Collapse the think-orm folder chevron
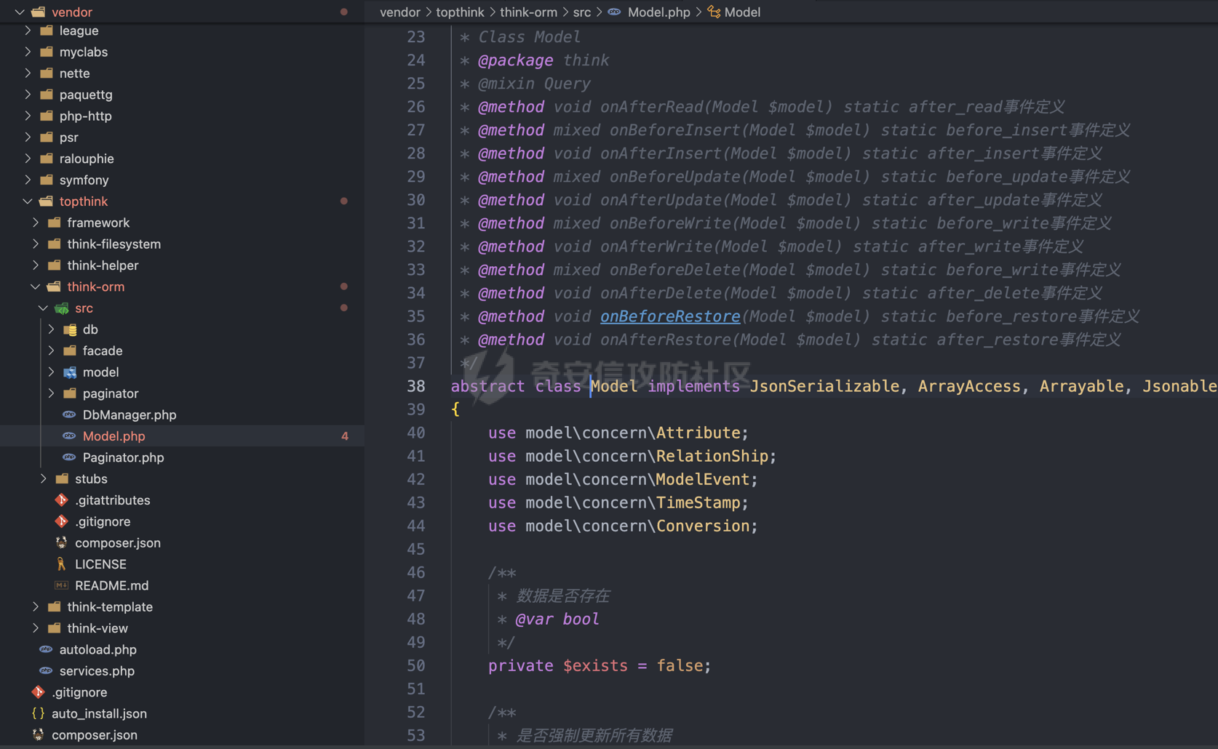Screen dimensions: 1218x749 point(35,287)
